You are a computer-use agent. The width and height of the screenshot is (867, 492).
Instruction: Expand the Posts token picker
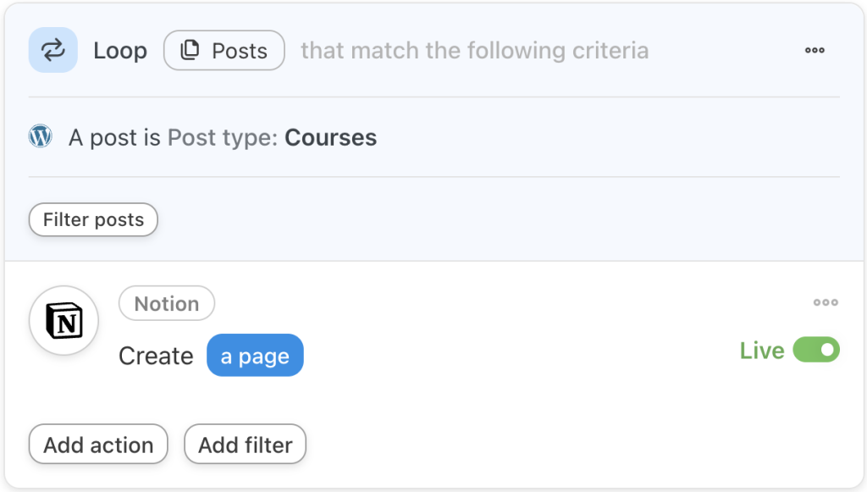tap(224, 50)
